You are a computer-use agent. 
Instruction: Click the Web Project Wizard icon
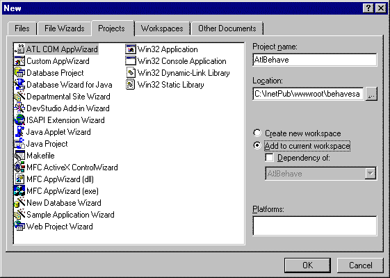click(19, 227)
